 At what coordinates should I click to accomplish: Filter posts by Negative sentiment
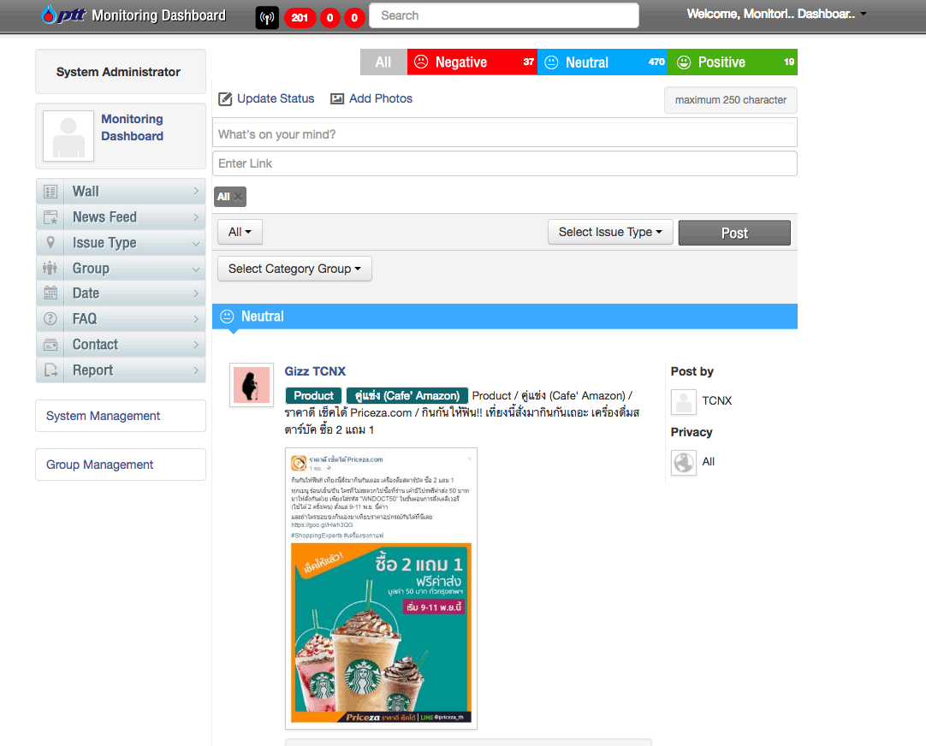472,62
